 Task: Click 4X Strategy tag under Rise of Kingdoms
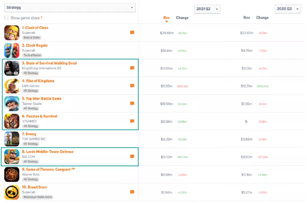(x=31, y=91)
